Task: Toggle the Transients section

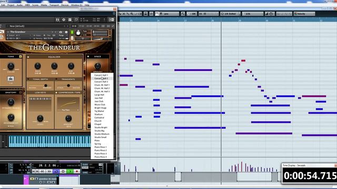Action: click(56, 79)
